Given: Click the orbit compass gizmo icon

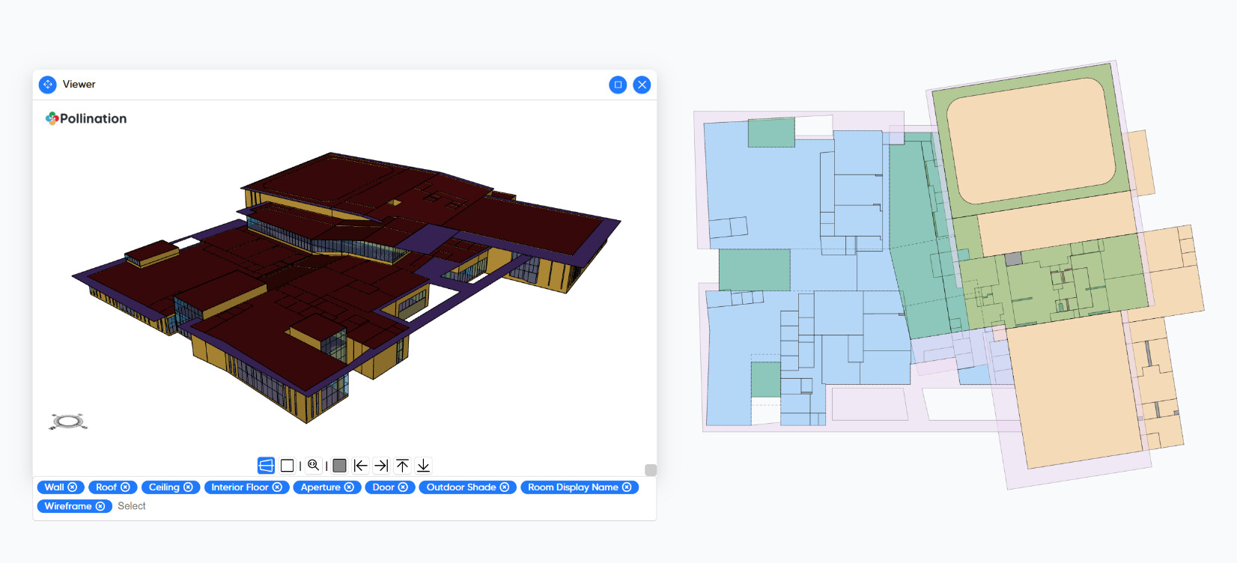Looking at the screenshot, I should 68,422.
